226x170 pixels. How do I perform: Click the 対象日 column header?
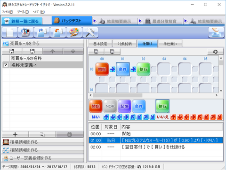[x=111, y=127]
